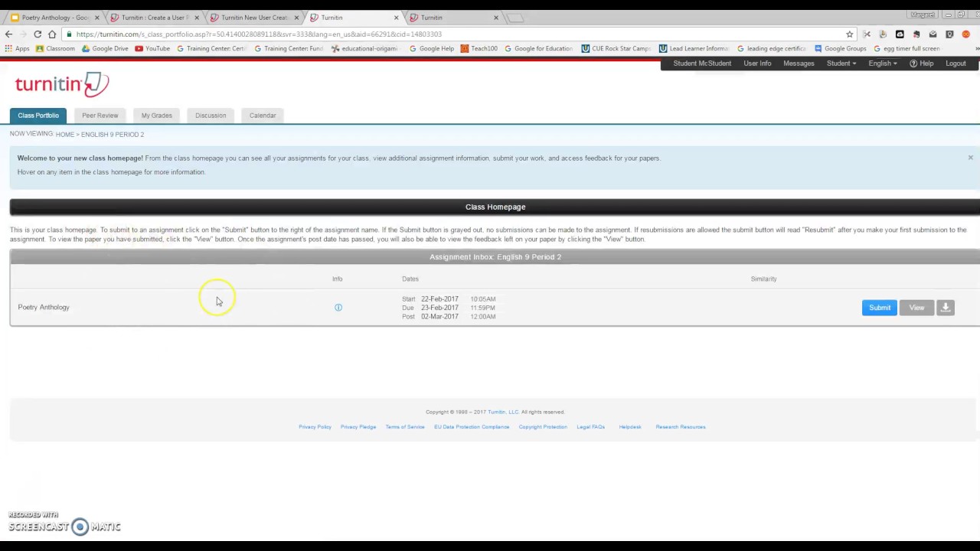Switch to Calendar tab

tap(263, 116)
